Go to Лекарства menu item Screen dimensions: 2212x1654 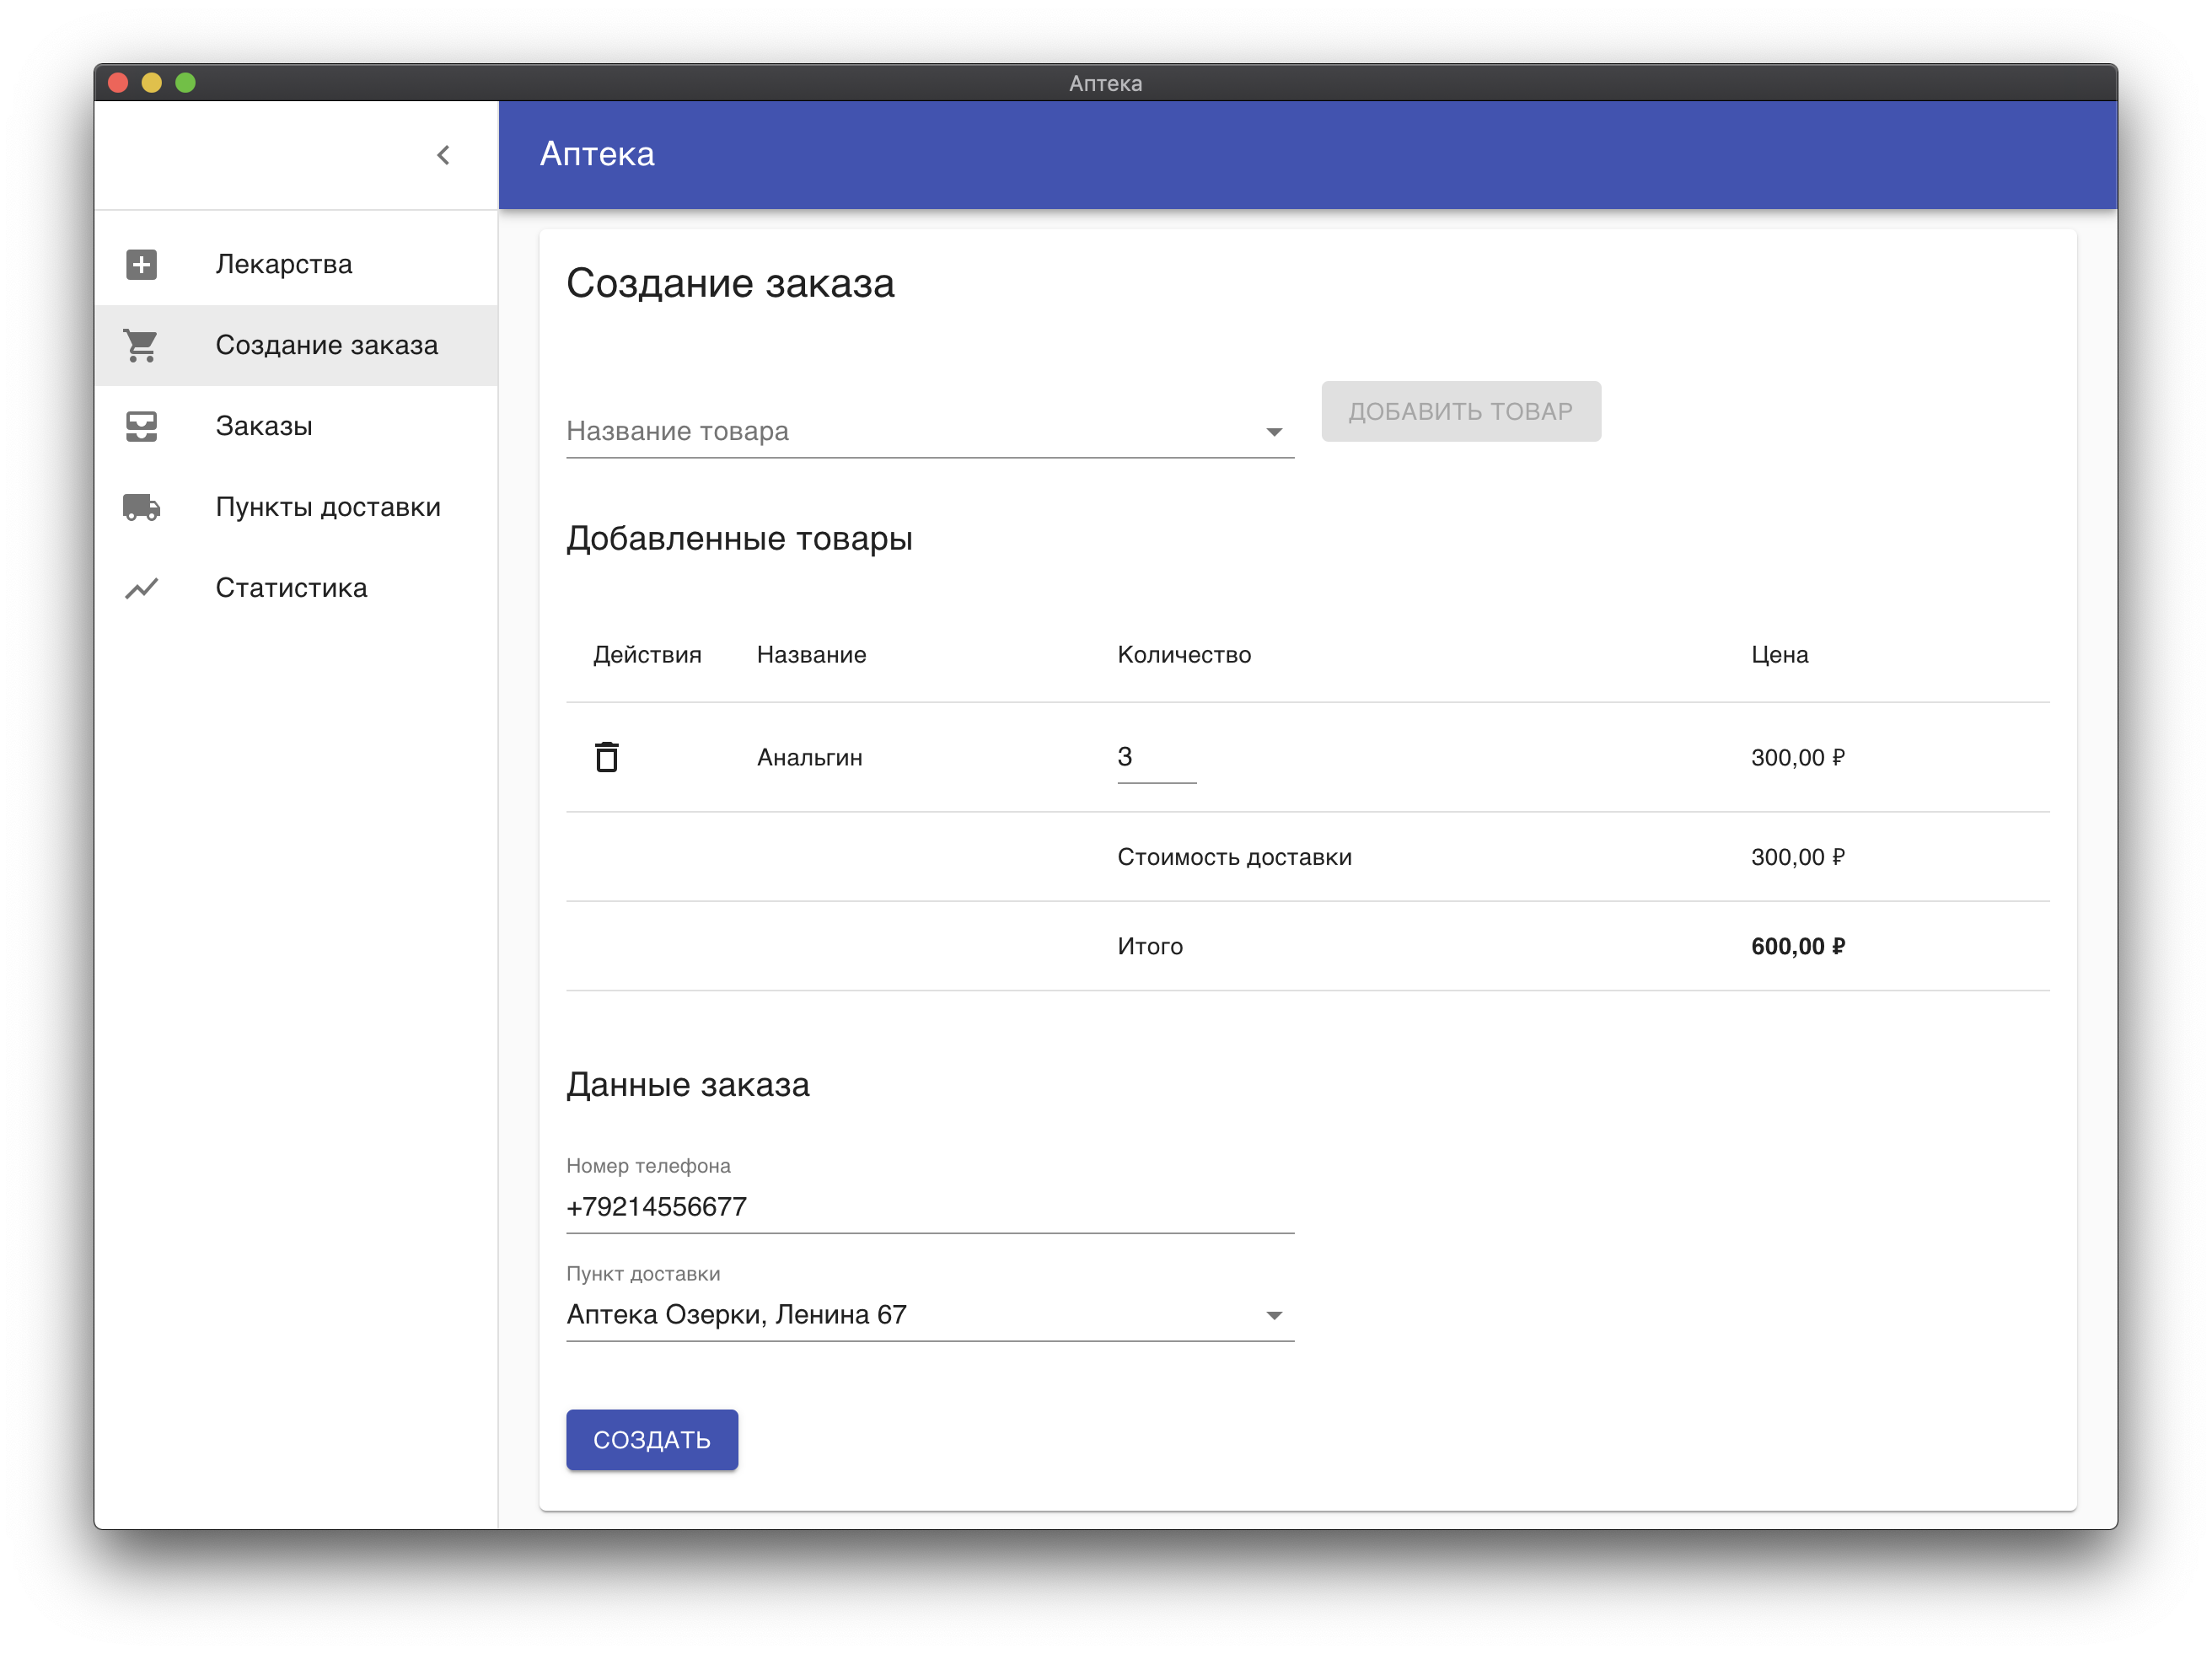tap(284, 264)
